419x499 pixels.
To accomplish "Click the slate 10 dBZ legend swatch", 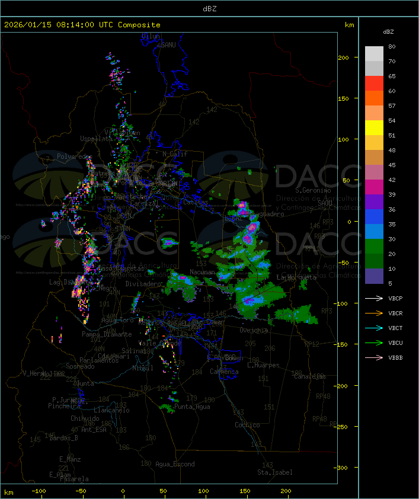I will (x=374, y=276).
